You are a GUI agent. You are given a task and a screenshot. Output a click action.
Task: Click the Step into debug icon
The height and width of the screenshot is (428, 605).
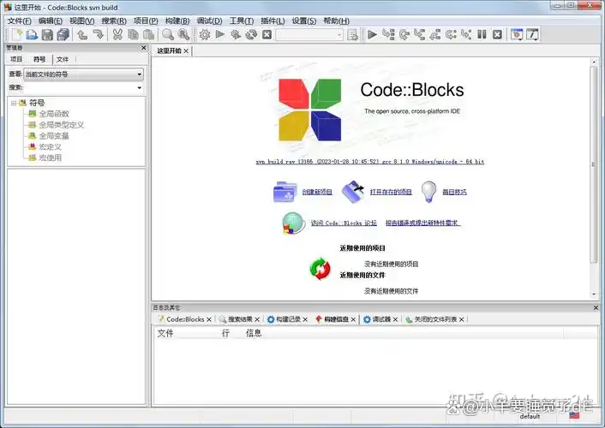pyautogui.click(x=419, y=35)
